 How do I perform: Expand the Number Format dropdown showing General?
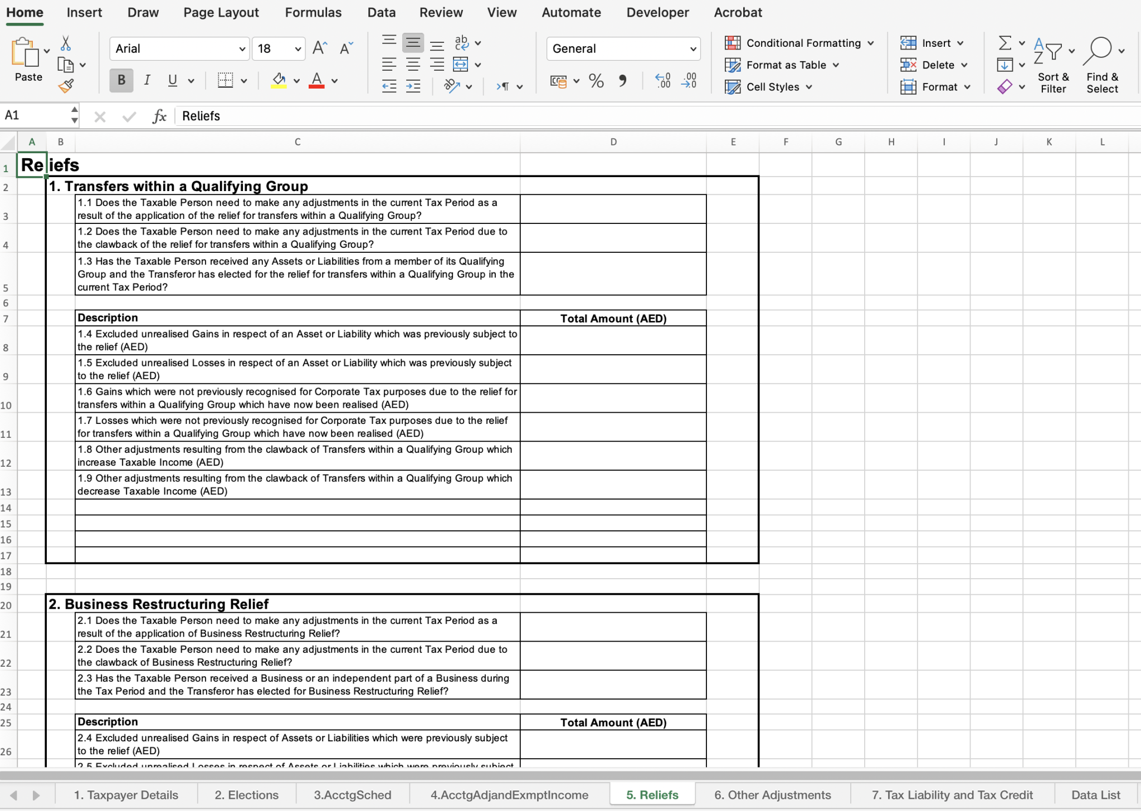[622, 48]
